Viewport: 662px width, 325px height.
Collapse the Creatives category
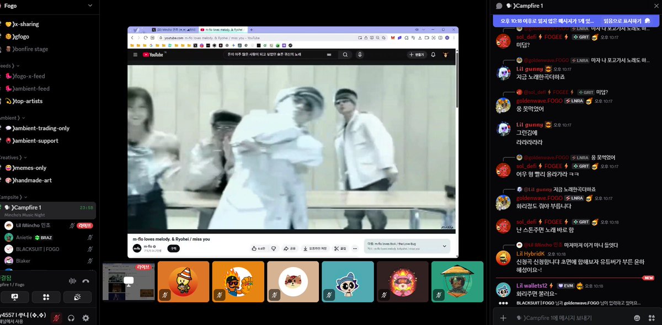14,157
